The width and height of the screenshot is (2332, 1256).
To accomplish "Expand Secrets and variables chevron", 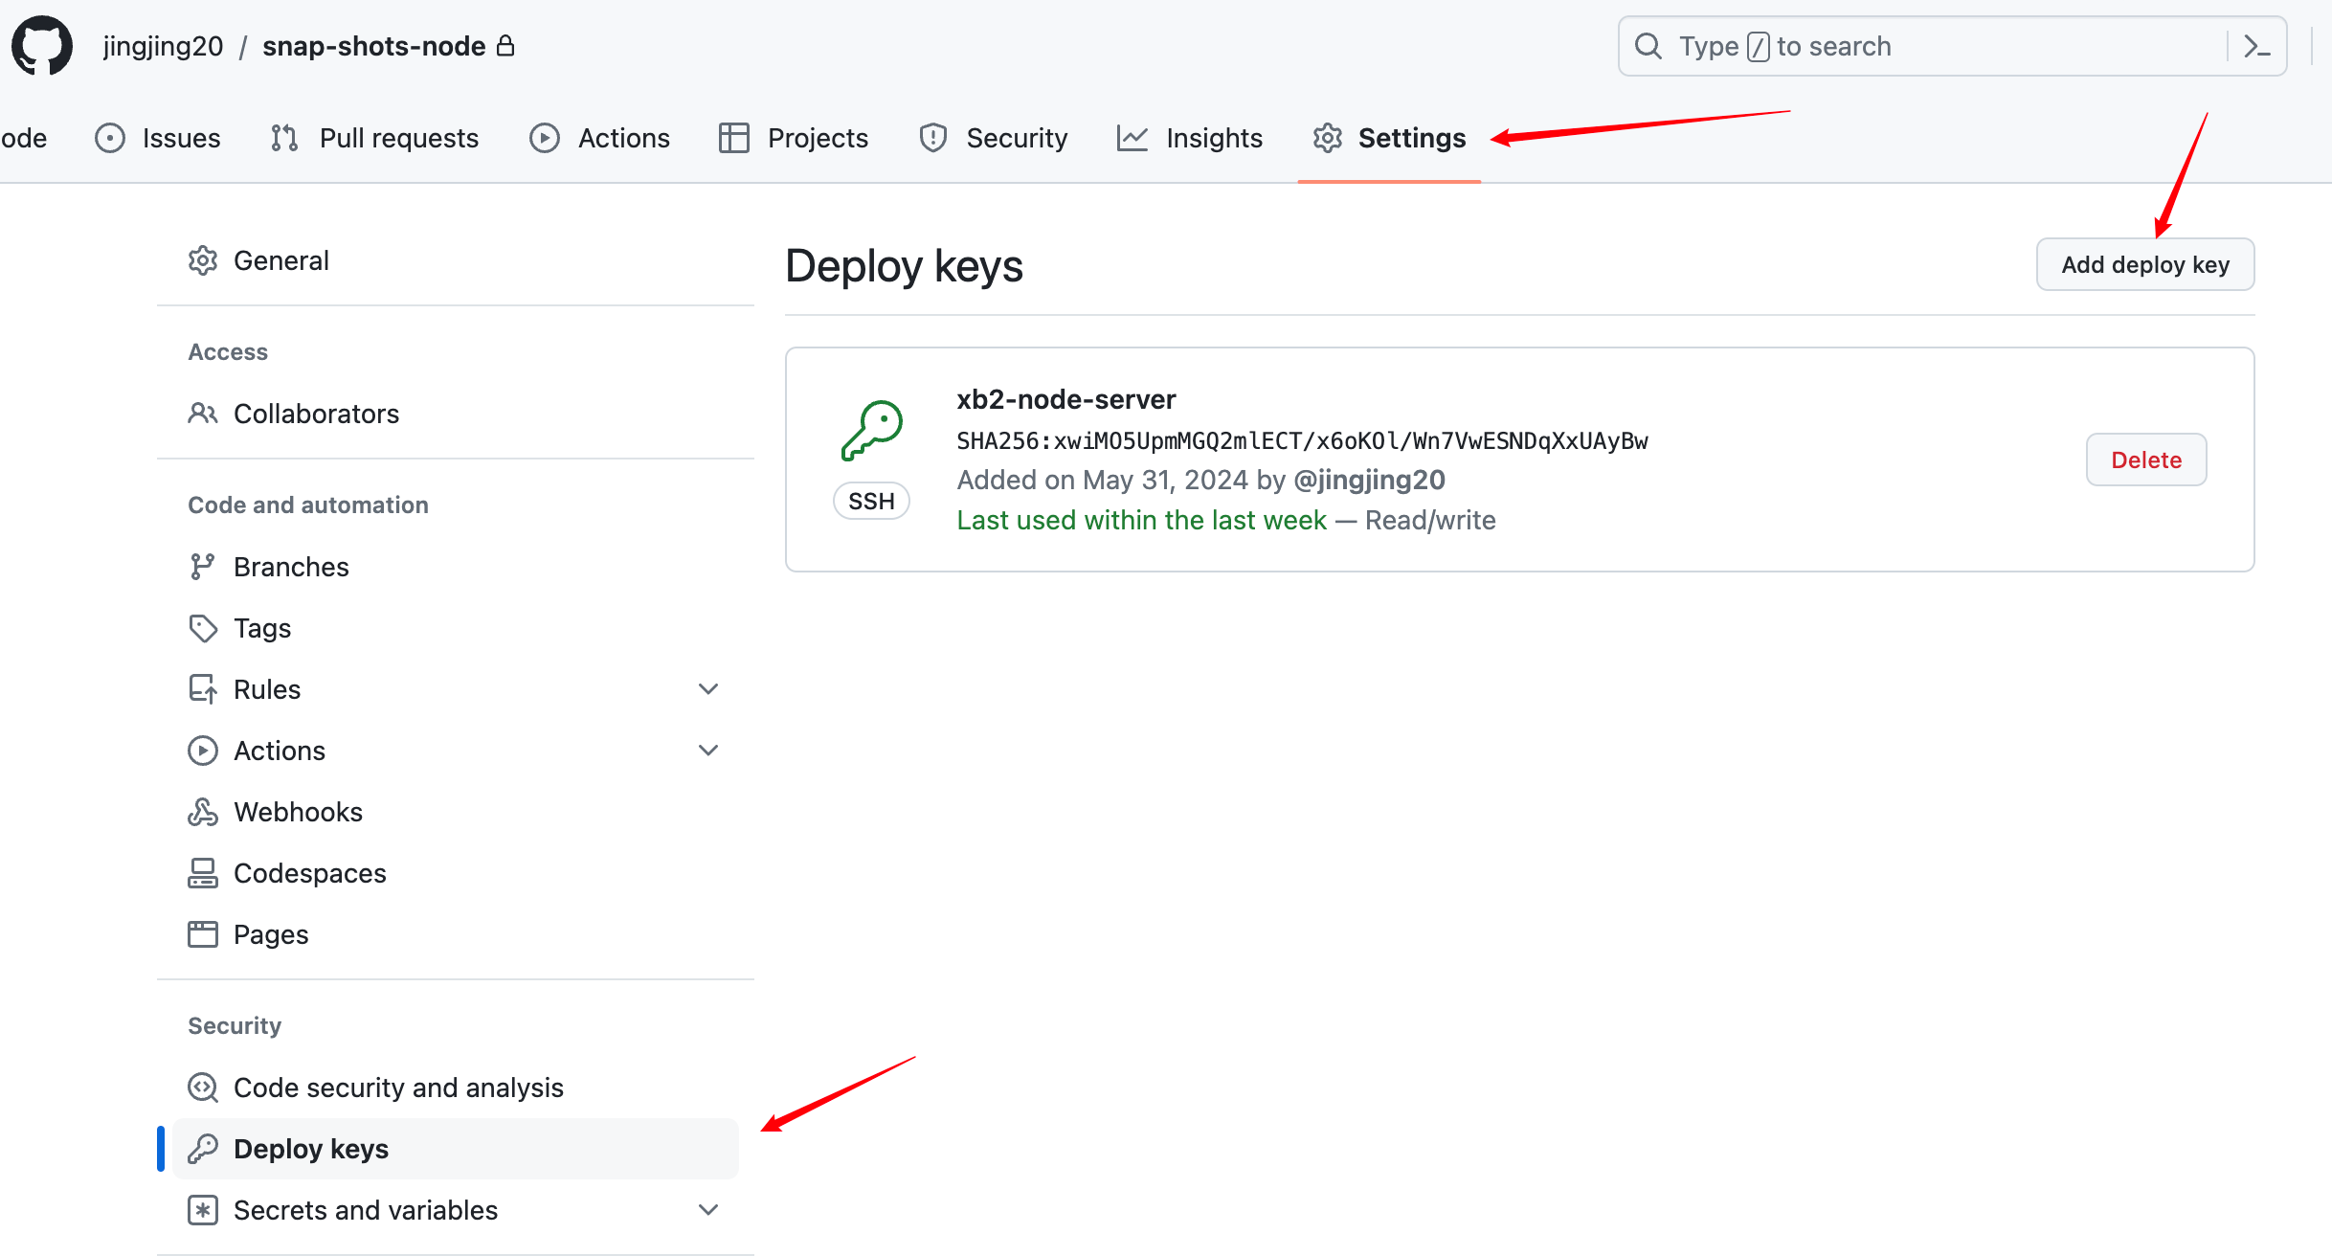I will (708, 1210).
